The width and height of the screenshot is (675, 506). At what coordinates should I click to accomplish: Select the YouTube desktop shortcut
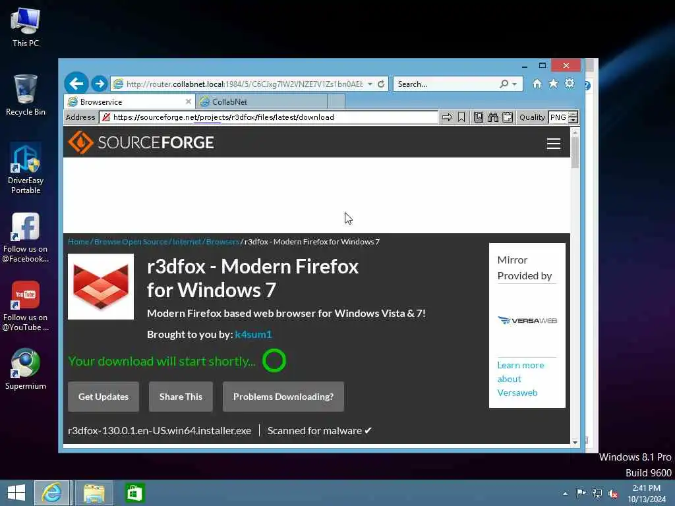[26, 306]
